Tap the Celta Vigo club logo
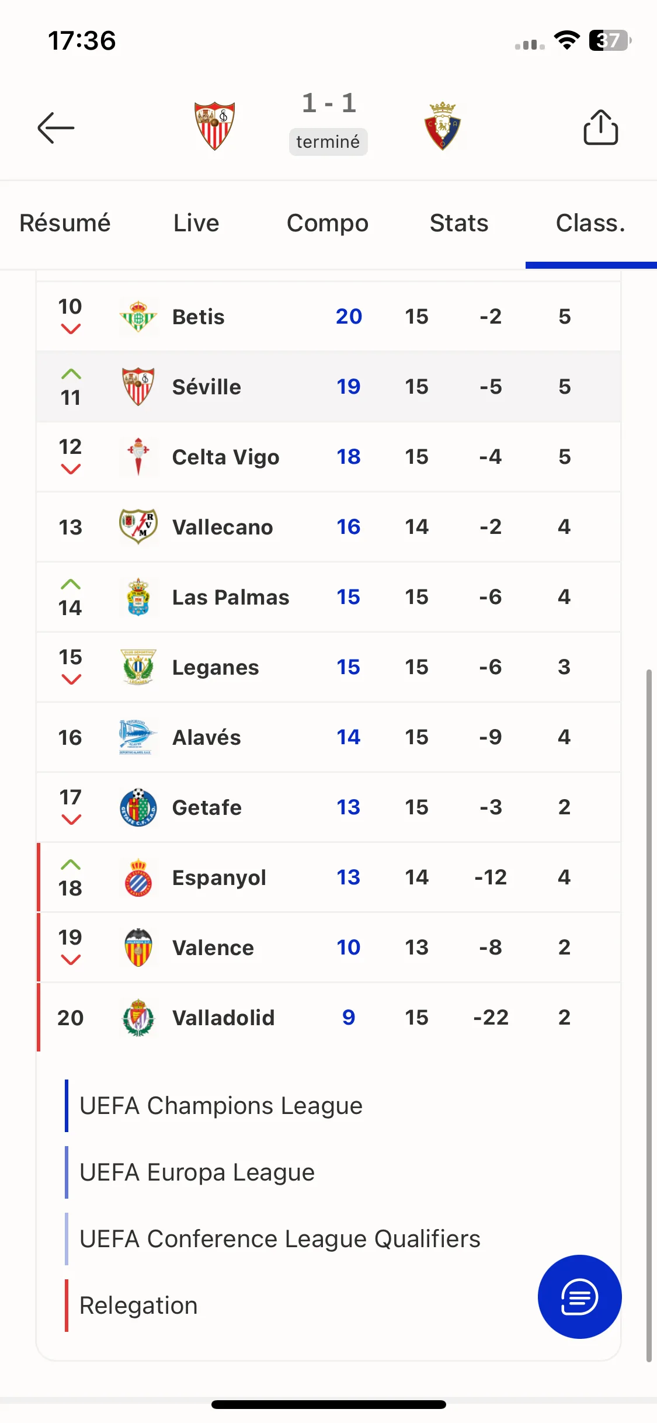This screenshot has width=657, height=1423. point(138,457)
